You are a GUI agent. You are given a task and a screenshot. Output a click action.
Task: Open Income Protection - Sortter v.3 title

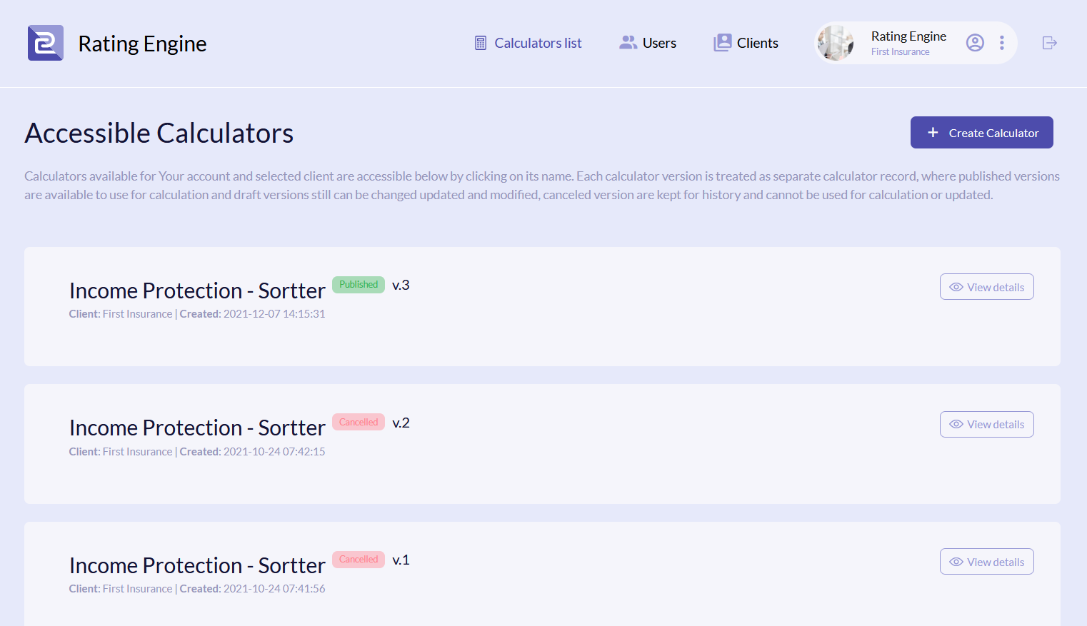point(197,291)
